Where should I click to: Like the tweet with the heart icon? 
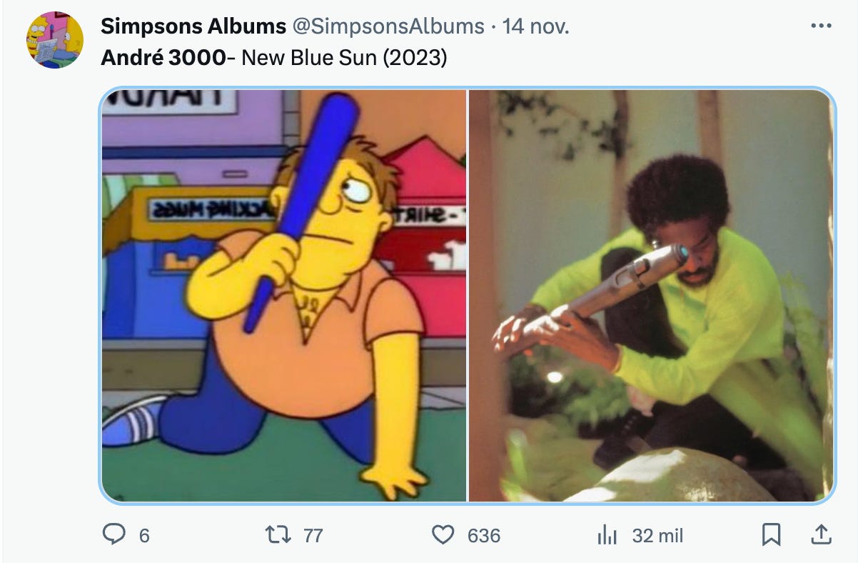(x=443, y=534)
